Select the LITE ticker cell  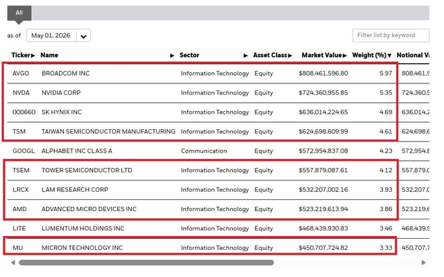tap(19, 228)
